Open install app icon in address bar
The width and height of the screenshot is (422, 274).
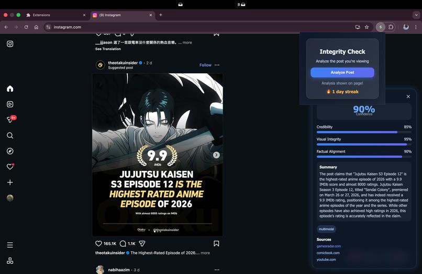coord(358,27)
